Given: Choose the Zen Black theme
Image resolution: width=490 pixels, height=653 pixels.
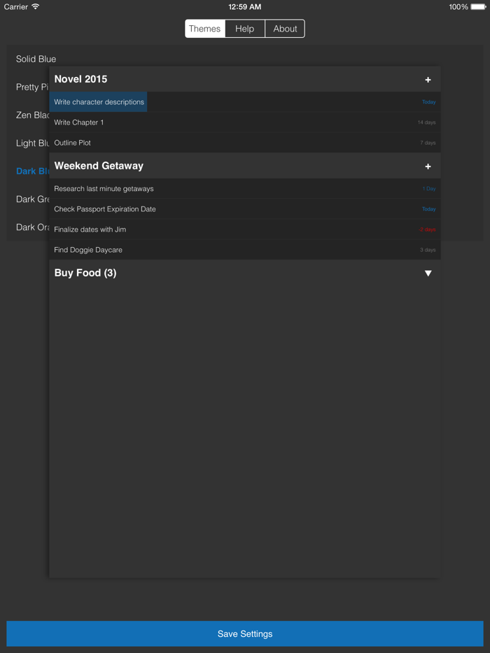Looking at the screenshot, I should tap(28, 115).
